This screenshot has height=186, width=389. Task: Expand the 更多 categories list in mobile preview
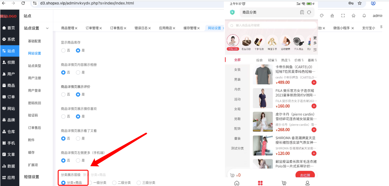click(315, 44)
